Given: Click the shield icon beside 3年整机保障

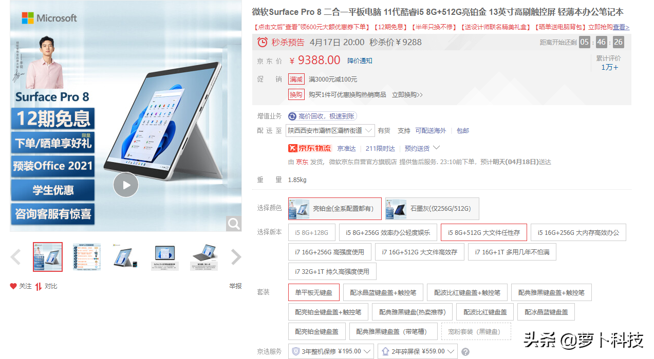Looking at the screenshot, I should (296, 351).
